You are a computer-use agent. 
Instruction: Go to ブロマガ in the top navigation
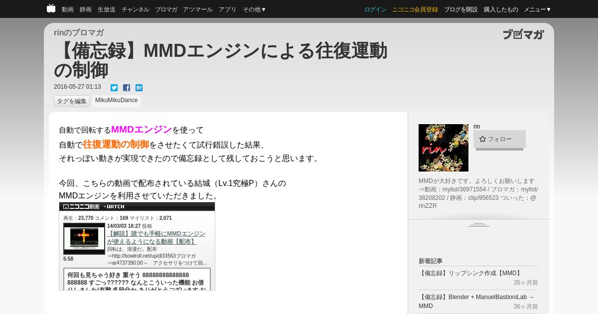click(166, 9)
